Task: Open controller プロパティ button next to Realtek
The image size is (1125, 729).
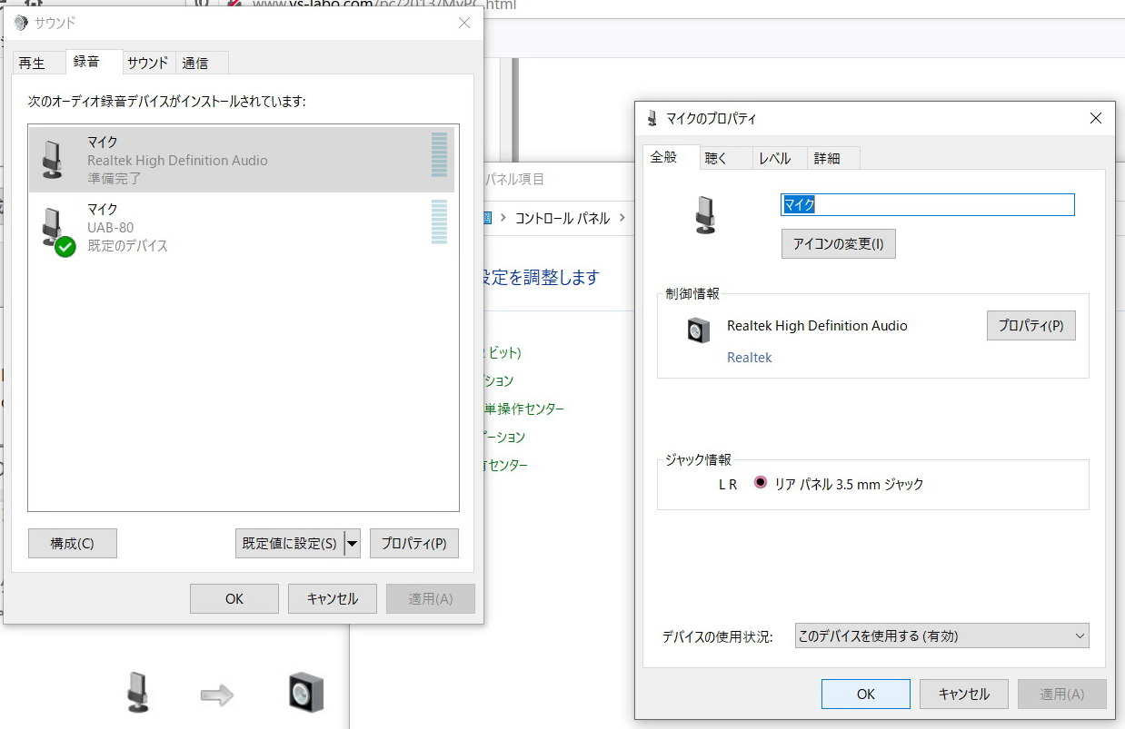Action: [x=1030, y=326]
